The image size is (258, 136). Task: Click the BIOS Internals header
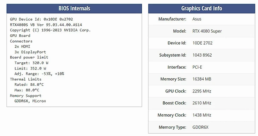coord(74,8)
